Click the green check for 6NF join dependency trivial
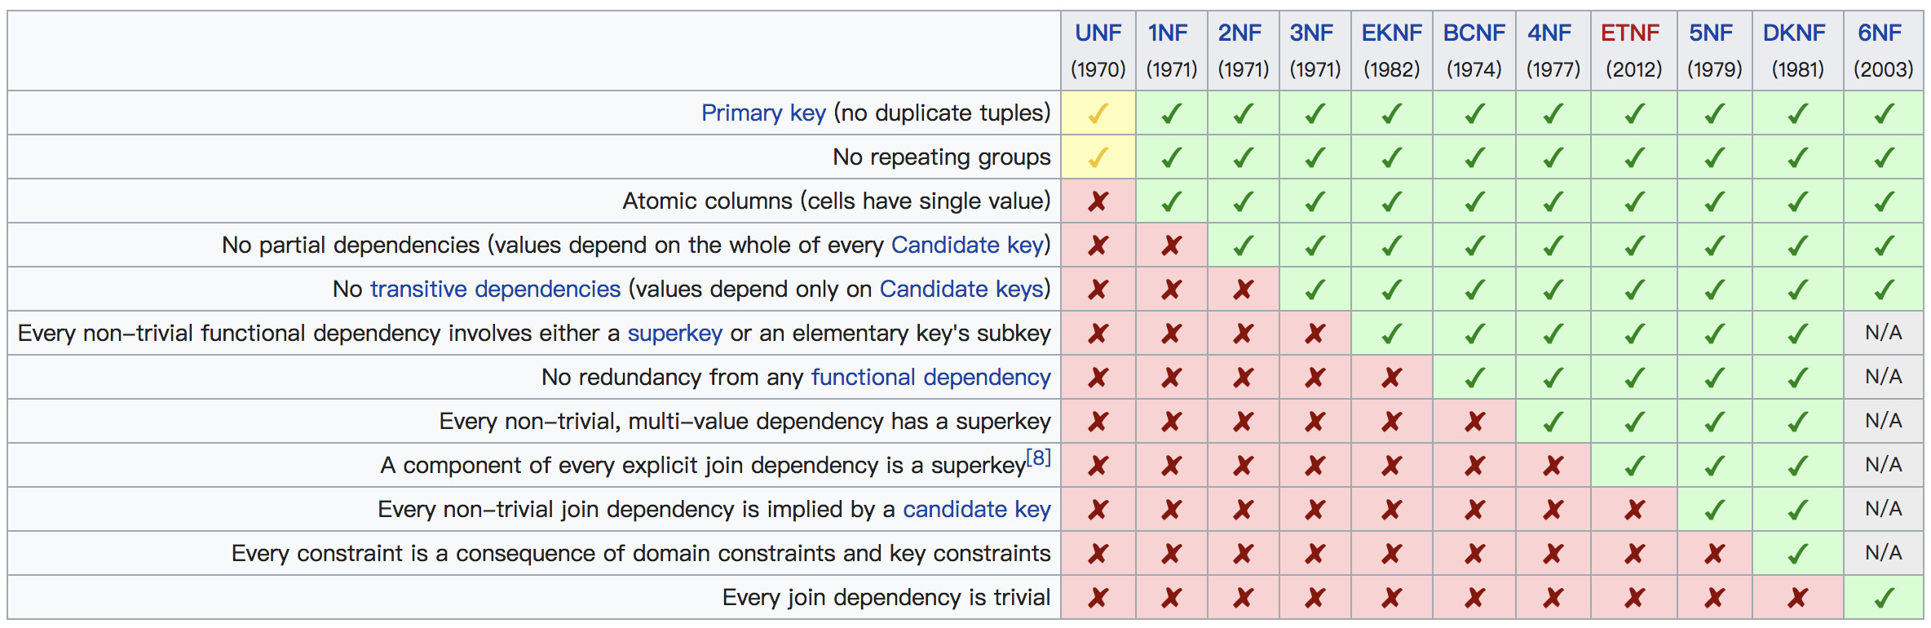Image resolution: width=1931 pixels, height=628 pixels. point(1883,598)
